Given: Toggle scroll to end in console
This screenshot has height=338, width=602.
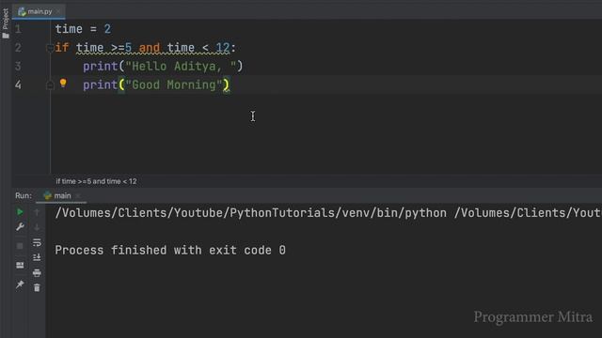Looking at the screenshot, I should 37,257.
